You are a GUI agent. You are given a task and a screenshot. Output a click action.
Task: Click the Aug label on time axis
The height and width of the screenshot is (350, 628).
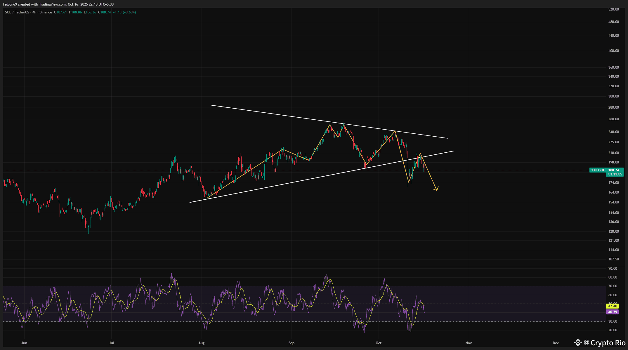(201, 343)
